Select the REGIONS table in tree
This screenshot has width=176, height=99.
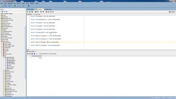[x=11, y=69]
